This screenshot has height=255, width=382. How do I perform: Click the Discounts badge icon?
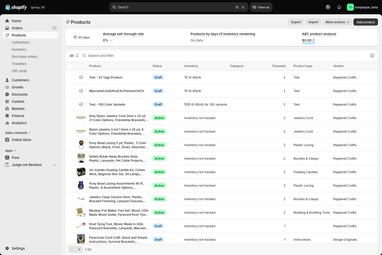(7, 94)
